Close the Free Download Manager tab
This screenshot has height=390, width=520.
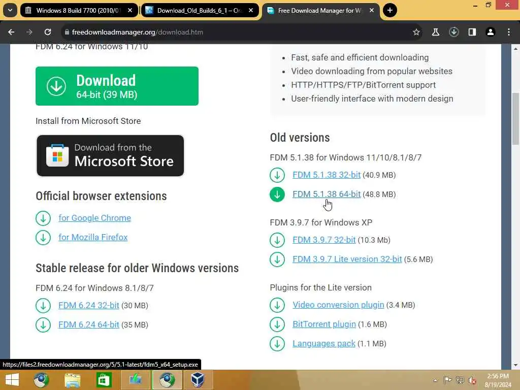372,10
